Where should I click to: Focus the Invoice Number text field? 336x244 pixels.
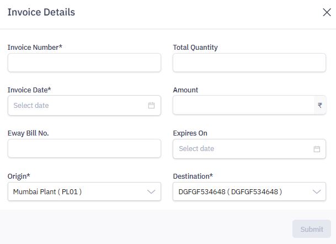(84, 63)
